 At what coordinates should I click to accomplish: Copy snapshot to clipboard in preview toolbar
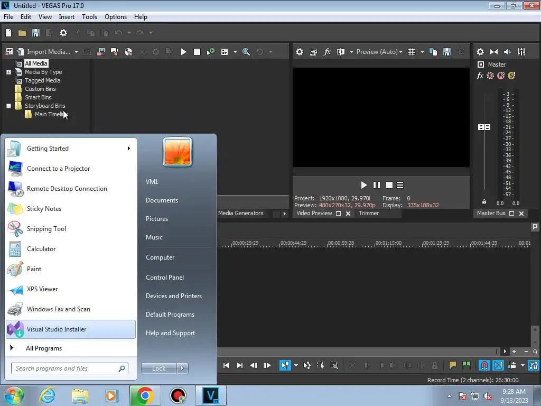tap(433, 52)
